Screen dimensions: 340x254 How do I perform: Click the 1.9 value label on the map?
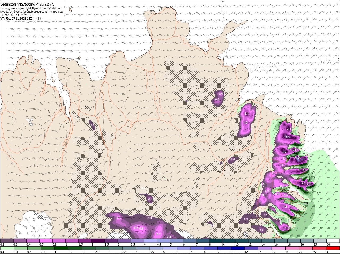point(287,228)
